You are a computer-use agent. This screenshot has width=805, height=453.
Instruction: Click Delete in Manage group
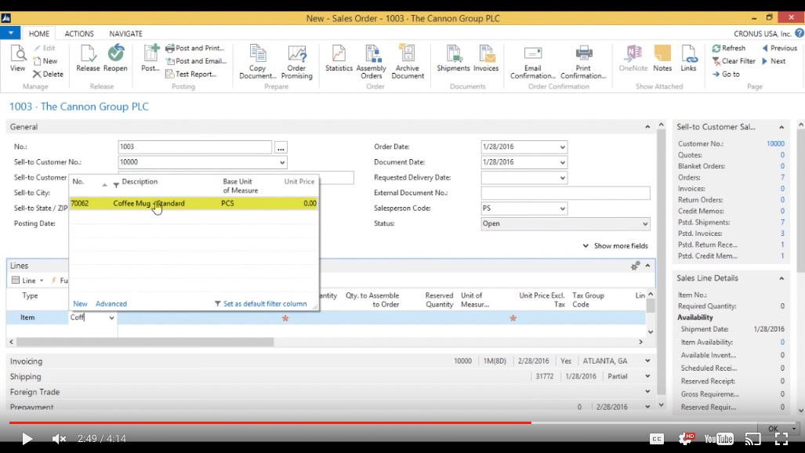pyautogui.click(x=49, y=74)
